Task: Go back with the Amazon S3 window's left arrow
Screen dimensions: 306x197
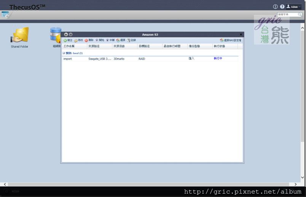Action: pos(66,35)
